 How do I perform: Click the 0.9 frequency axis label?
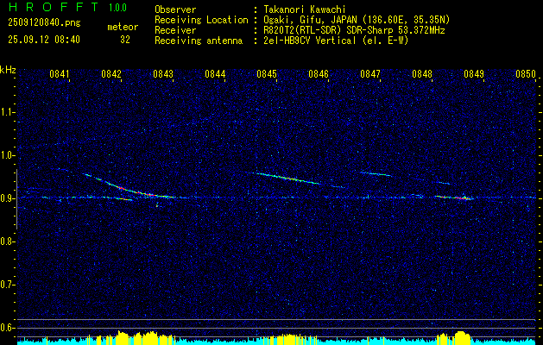tap(8, 198)
